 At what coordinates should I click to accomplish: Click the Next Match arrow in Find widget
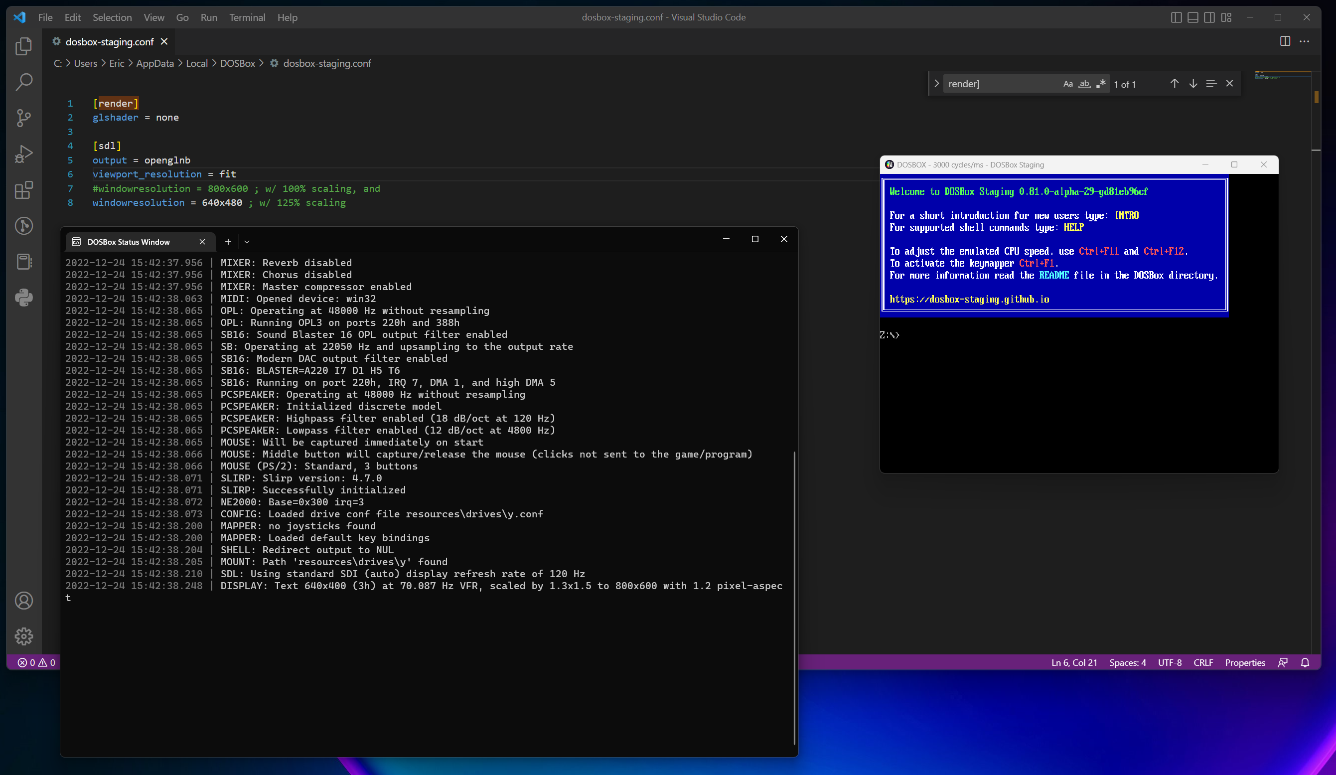(x=1193, y=83)
